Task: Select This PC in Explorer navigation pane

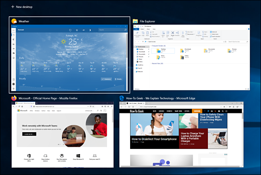Action: tap(139, 68)
